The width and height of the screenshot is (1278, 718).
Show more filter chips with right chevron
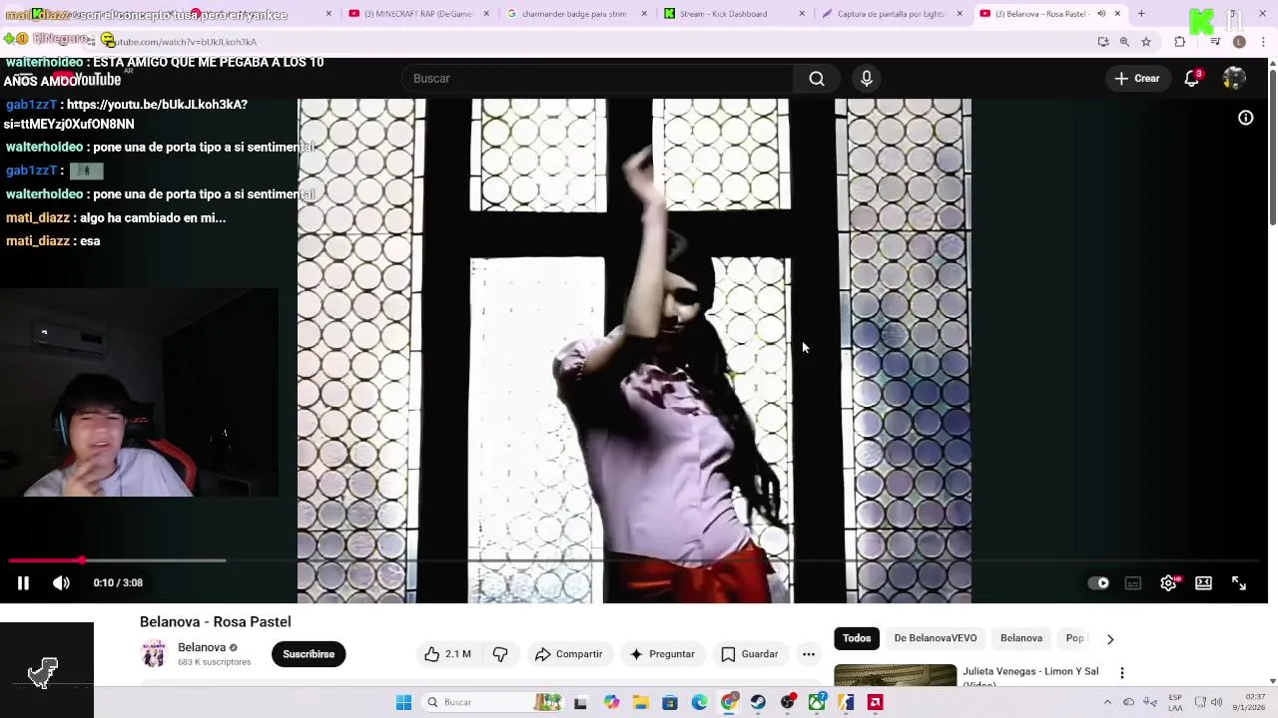1109,639
